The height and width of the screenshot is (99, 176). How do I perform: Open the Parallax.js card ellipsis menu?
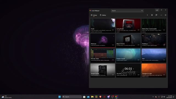pos(164,45)
